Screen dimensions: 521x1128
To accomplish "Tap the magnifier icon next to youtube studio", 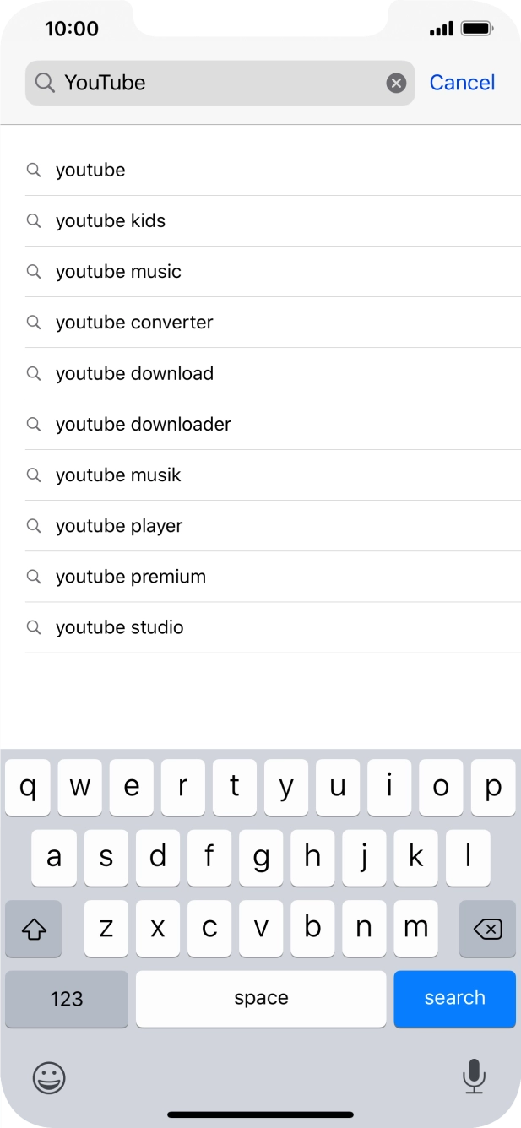I will (x=34, y=627).
